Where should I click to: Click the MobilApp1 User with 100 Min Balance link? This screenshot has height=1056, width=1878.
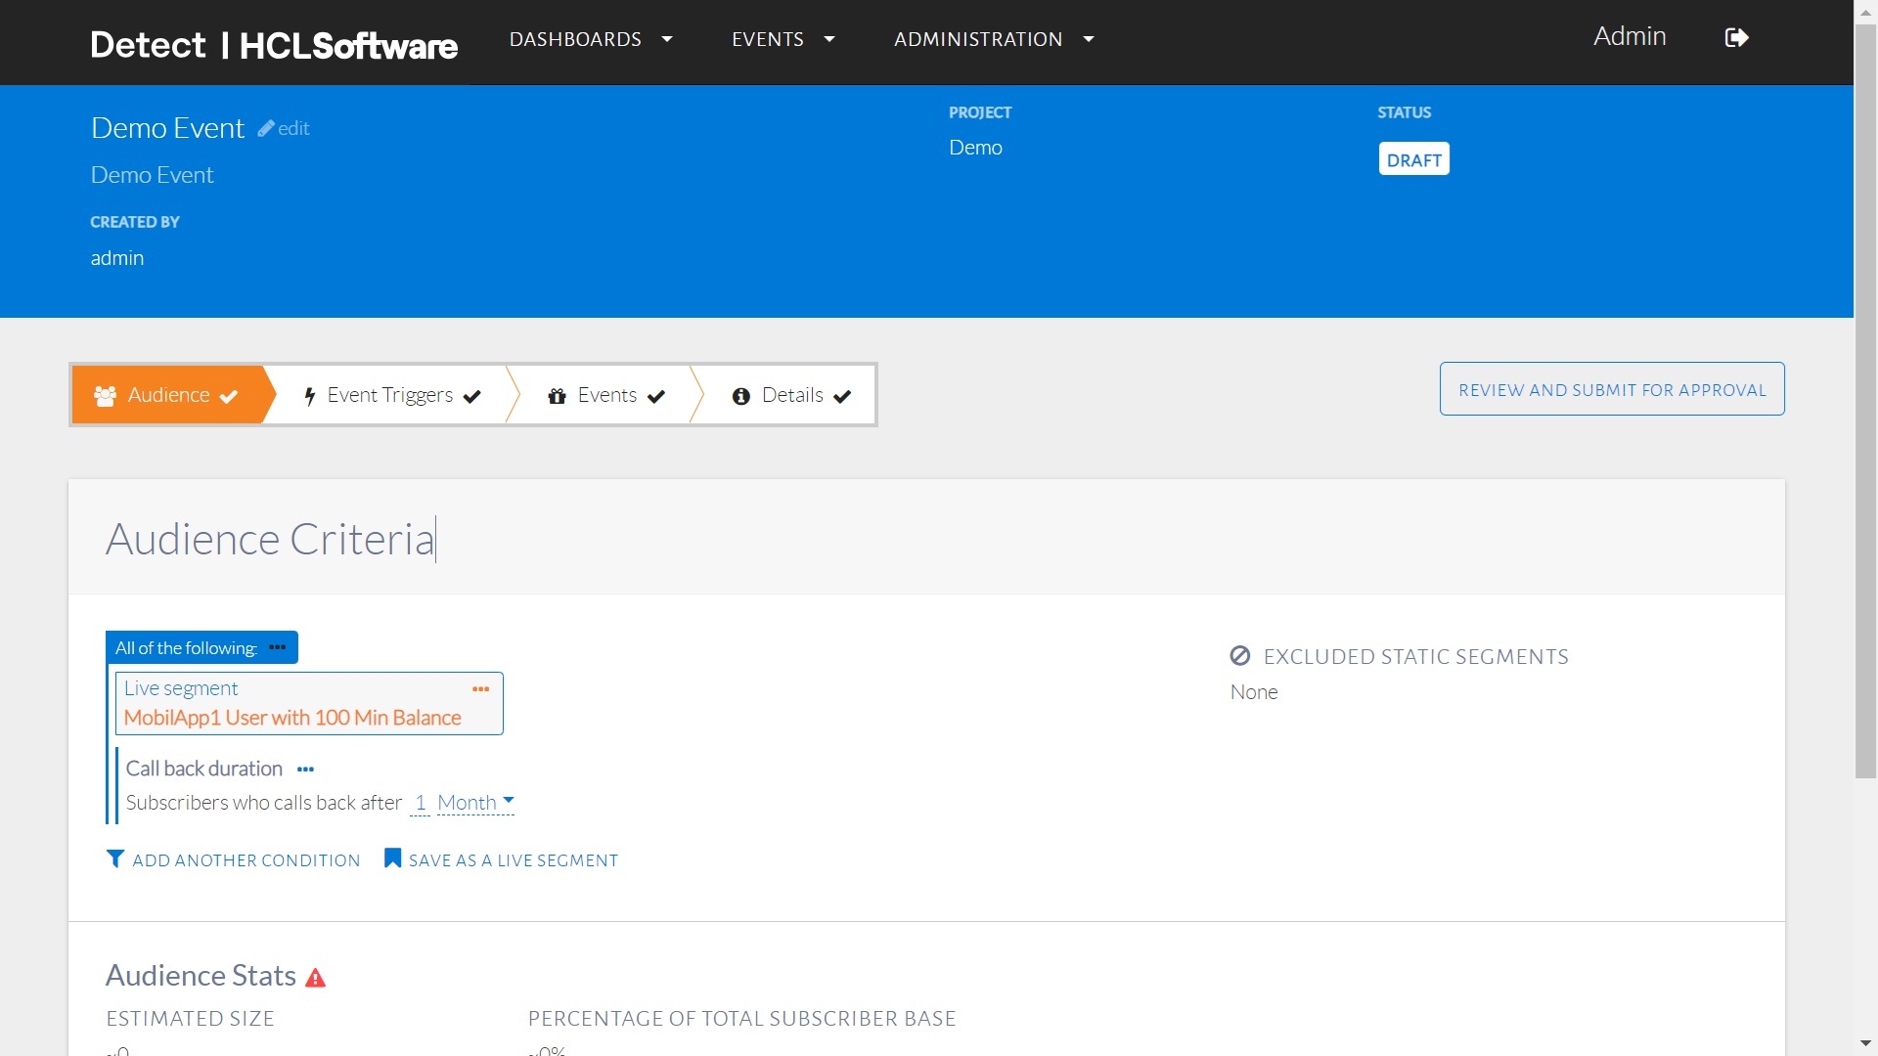click(292, 718)
